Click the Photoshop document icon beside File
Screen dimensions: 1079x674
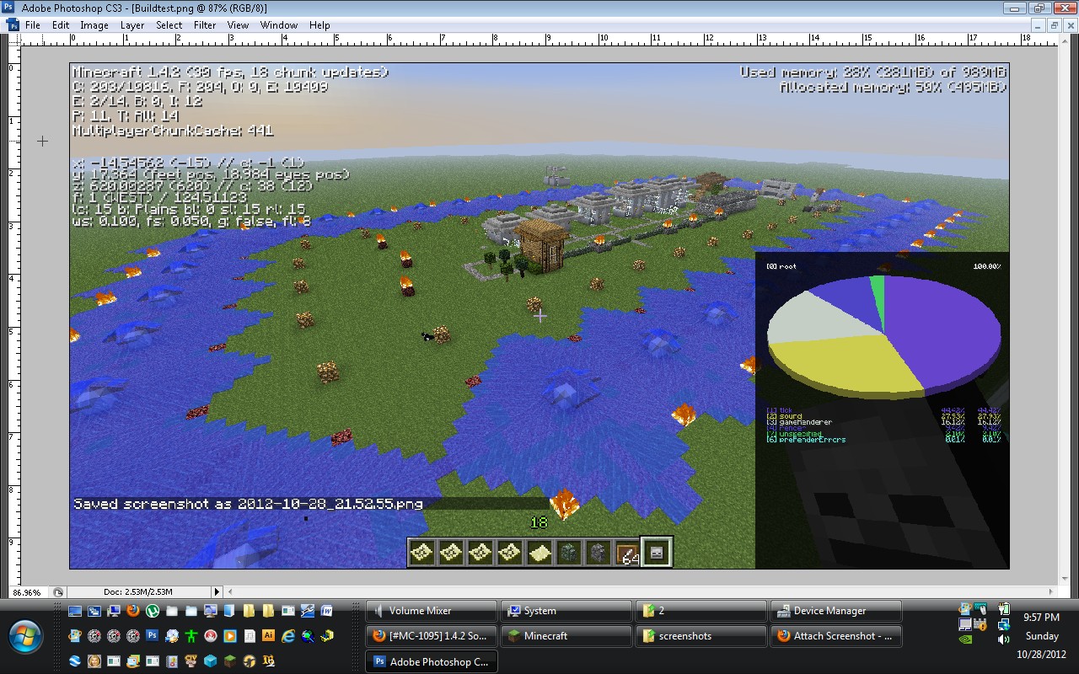(12, 25)
